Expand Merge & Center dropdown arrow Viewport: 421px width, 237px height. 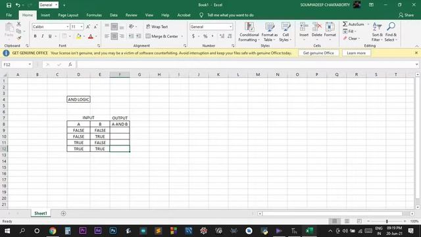pyautogui.click(x=182, y=36)
